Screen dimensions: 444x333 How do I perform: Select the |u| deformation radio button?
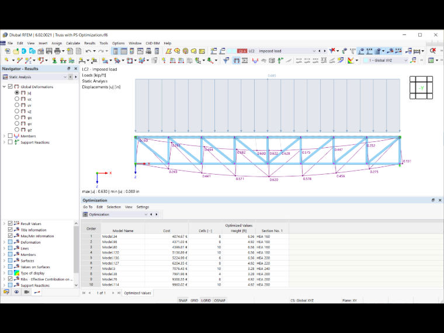pyautogui.click(x=17, y=92)
